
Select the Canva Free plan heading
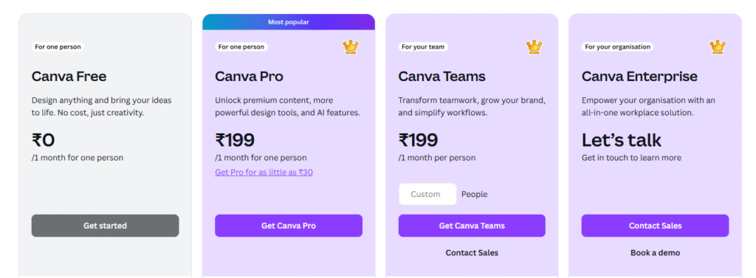[x=69, y=76]
